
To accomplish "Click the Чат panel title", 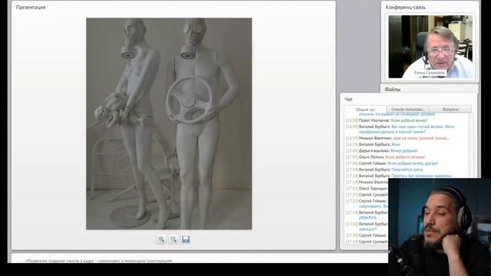I will (x=348, y=99).
